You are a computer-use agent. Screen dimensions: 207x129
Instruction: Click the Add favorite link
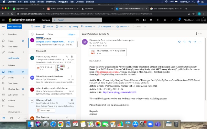click(x=14, y=58)
